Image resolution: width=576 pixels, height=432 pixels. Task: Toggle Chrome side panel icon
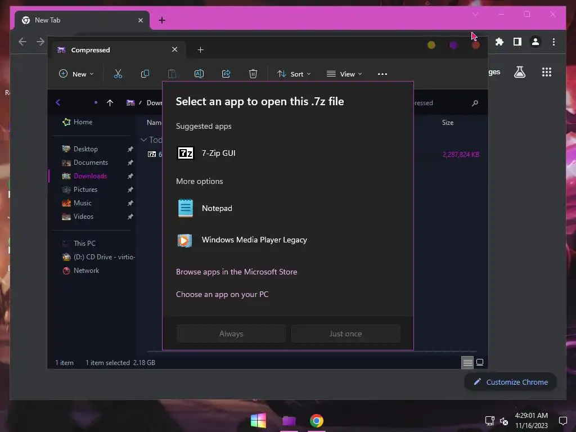click(x=517, y=42)
